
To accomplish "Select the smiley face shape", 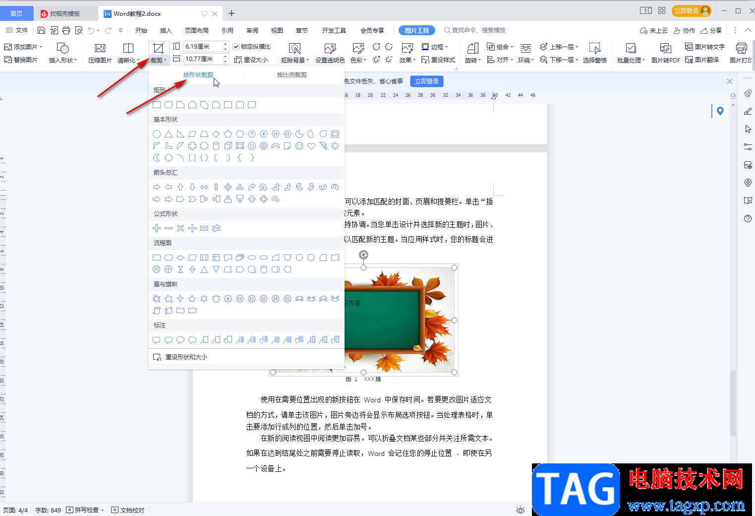I will pos(299,146).
